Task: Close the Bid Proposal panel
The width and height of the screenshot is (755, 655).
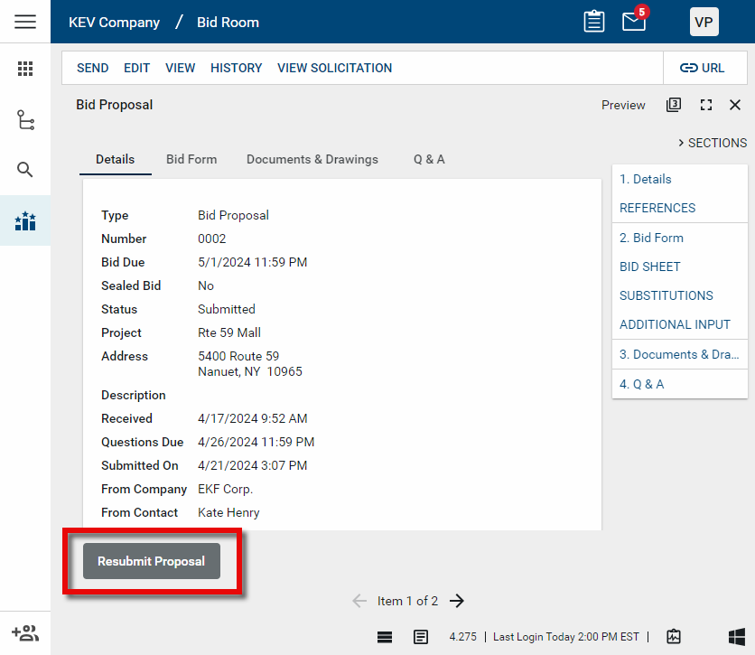Action: pos(735,105)
